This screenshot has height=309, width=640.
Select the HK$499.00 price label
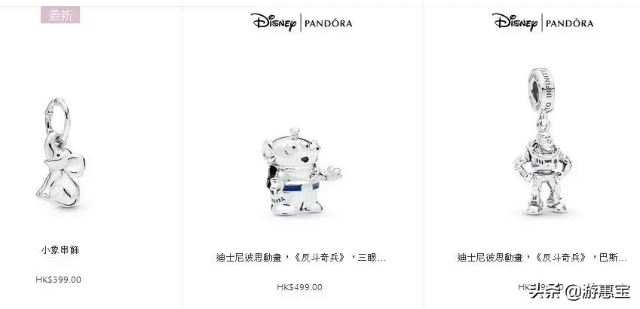click(x=299, y=287)
